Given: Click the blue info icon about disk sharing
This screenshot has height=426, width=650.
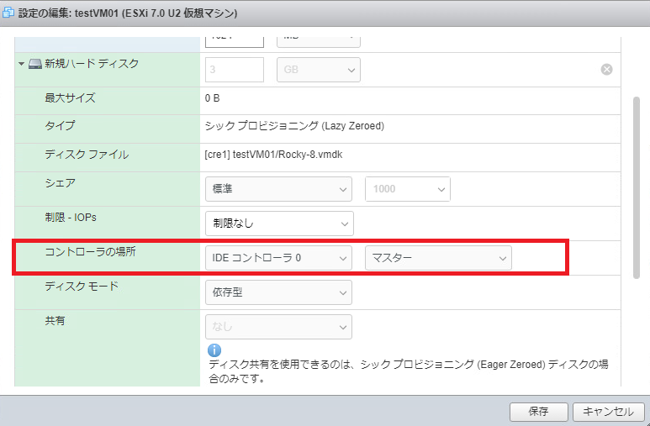Looking at the screenshot, I should pos(214,350).
